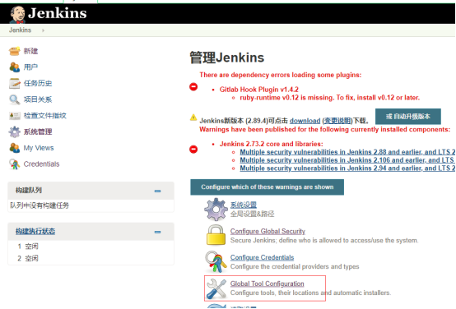Open the 项目关系 sidebar link
The image size is (456, 309).
(38, 99)
